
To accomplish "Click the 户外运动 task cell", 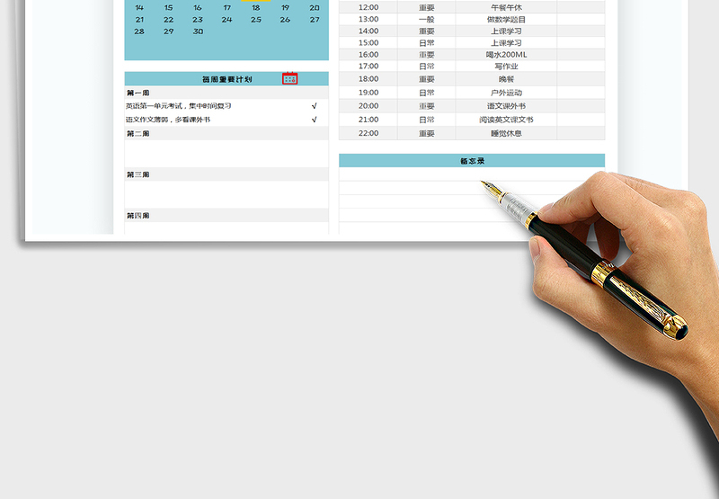I will [506, 93].
